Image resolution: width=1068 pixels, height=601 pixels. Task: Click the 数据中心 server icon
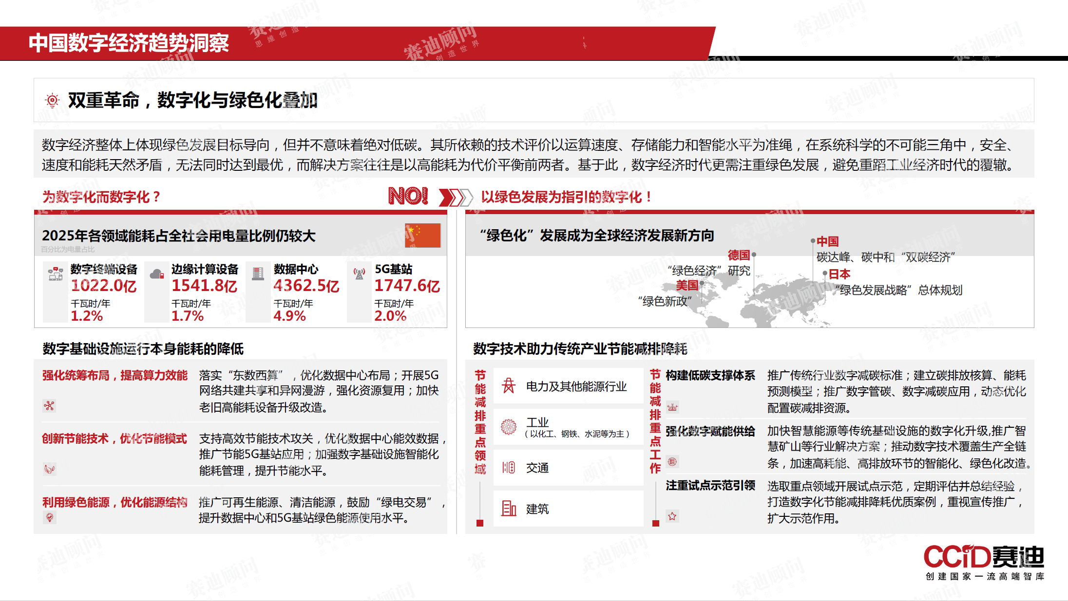coord(258,273)
